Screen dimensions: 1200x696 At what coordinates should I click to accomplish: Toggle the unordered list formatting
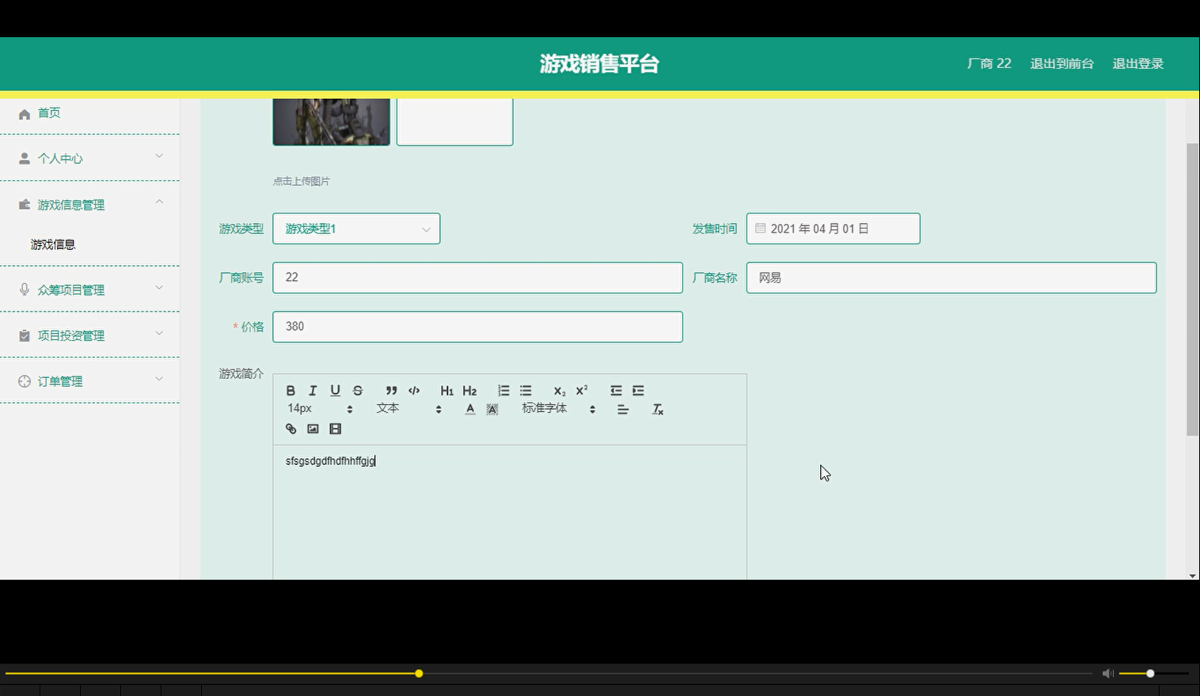pos(525,390)
